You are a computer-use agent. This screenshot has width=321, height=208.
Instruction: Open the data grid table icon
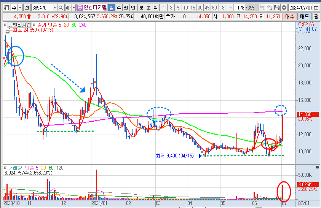[x=7, y=31]
